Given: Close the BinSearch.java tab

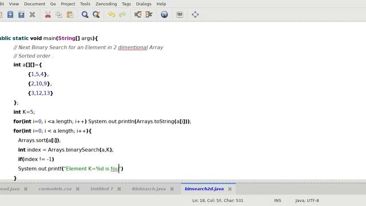Looking at the screenshot, I should [172, 189].
